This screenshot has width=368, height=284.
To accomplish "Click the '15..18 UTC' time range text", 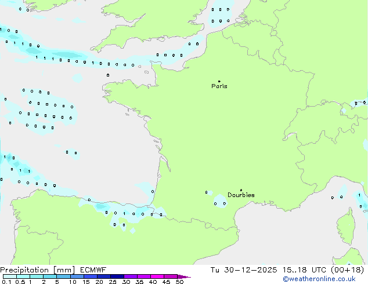I will click(x=304, y=270).
